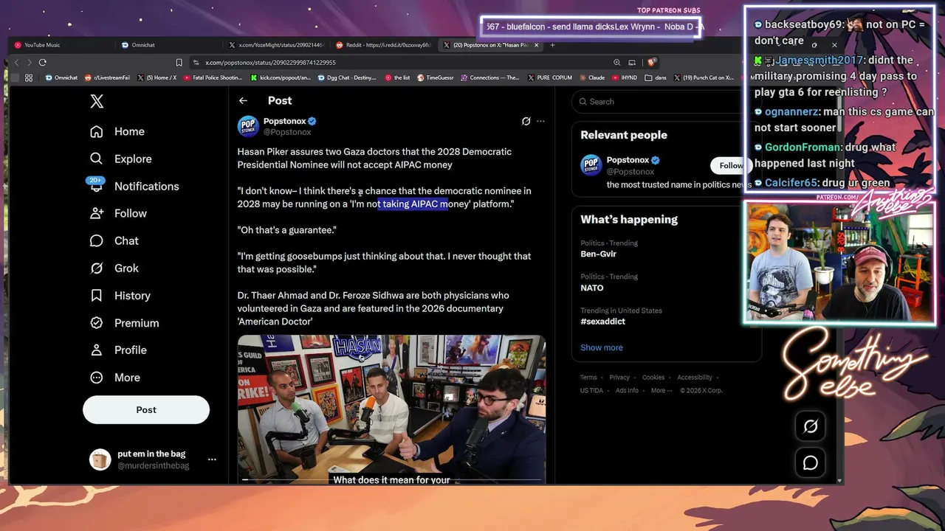The width and height of the screenshot is (945, 531).
Task: Open the Fatal Police Shooting bookmark
Action: point(213,77)
